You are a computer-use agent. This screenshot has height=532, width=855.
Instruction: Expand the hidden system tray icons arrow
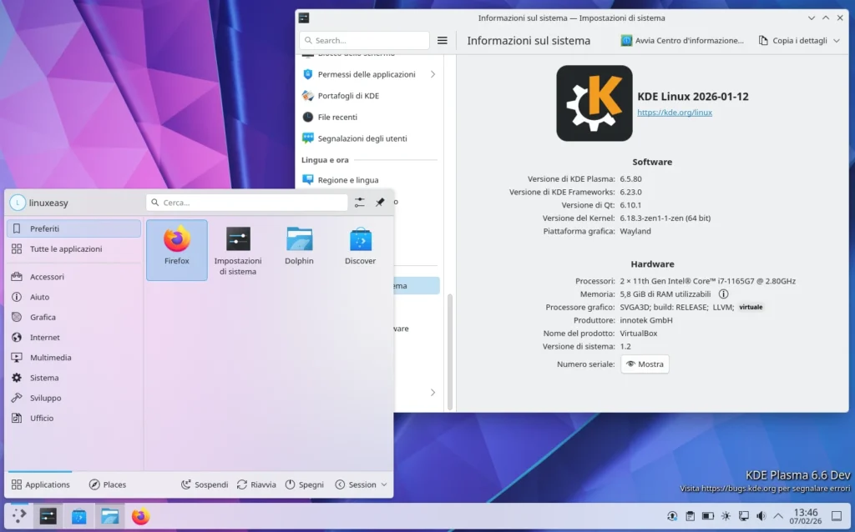coord(779,515)
